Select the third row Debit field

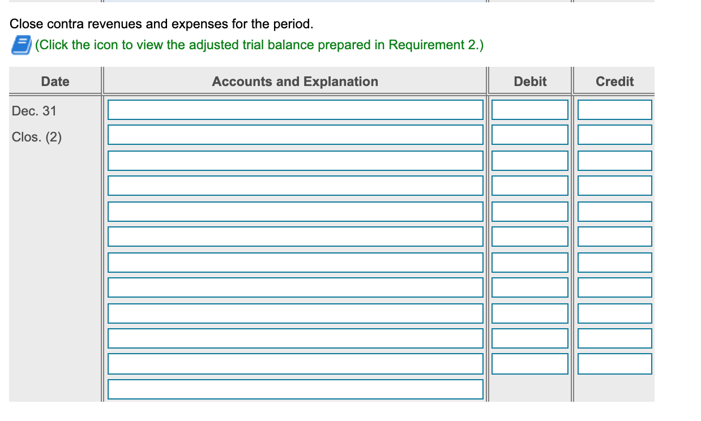[x=530, y=160]
